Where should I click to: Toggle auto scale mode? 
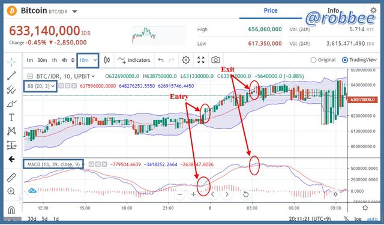[x=372, y=218]
